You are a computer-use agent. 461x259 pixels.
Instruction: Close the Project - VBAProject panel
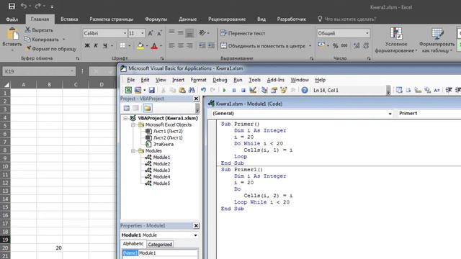click(x=197, y=99)
